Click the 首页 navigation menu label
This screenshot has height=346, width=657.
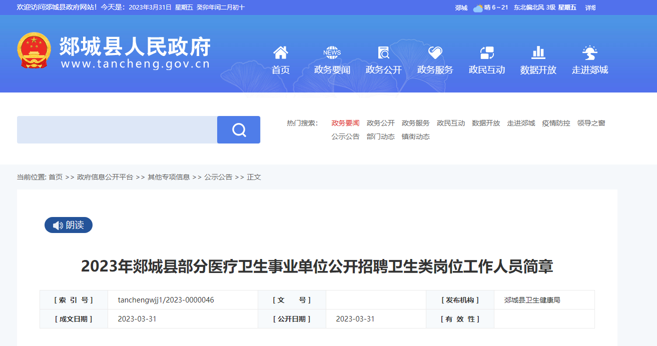pos(281,70)
